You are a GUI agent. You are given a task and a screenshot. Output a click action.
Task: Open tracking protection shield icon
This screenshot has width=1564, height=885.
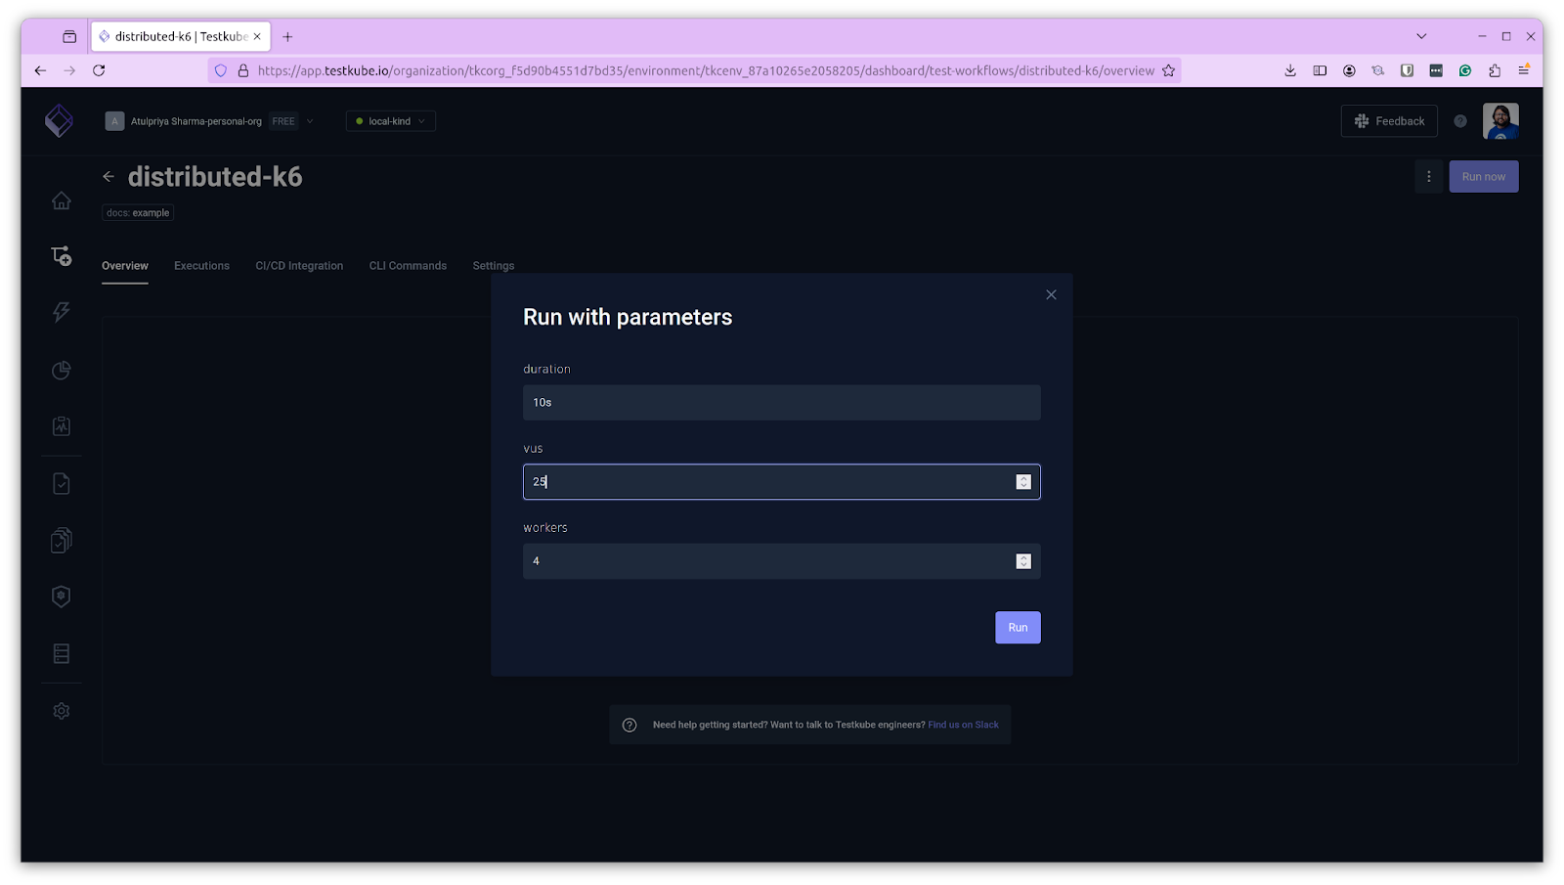[221, 70]
